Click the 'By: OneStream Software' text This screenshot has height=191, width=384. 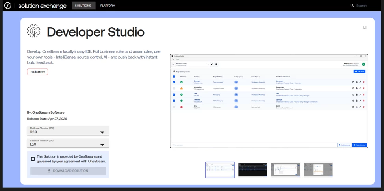click(x=46, y=113)
